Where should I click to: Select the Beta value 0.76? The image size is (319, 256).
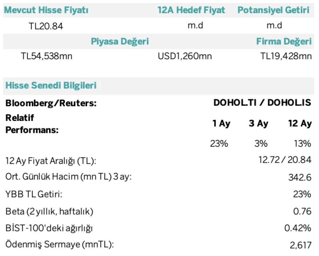(x=302, y=211)
